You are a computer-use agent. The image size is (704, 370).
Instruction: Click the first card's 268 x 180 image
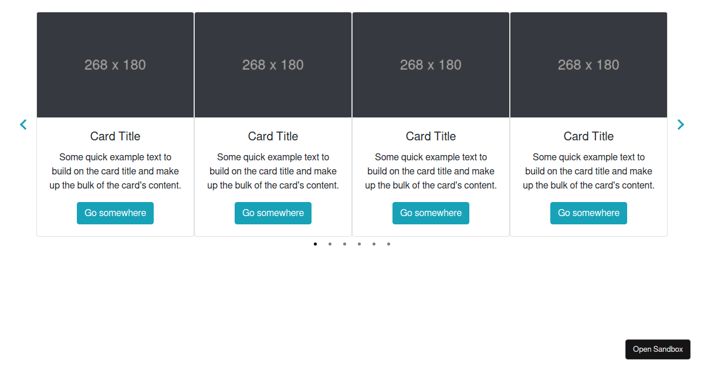tap(115, 65)
